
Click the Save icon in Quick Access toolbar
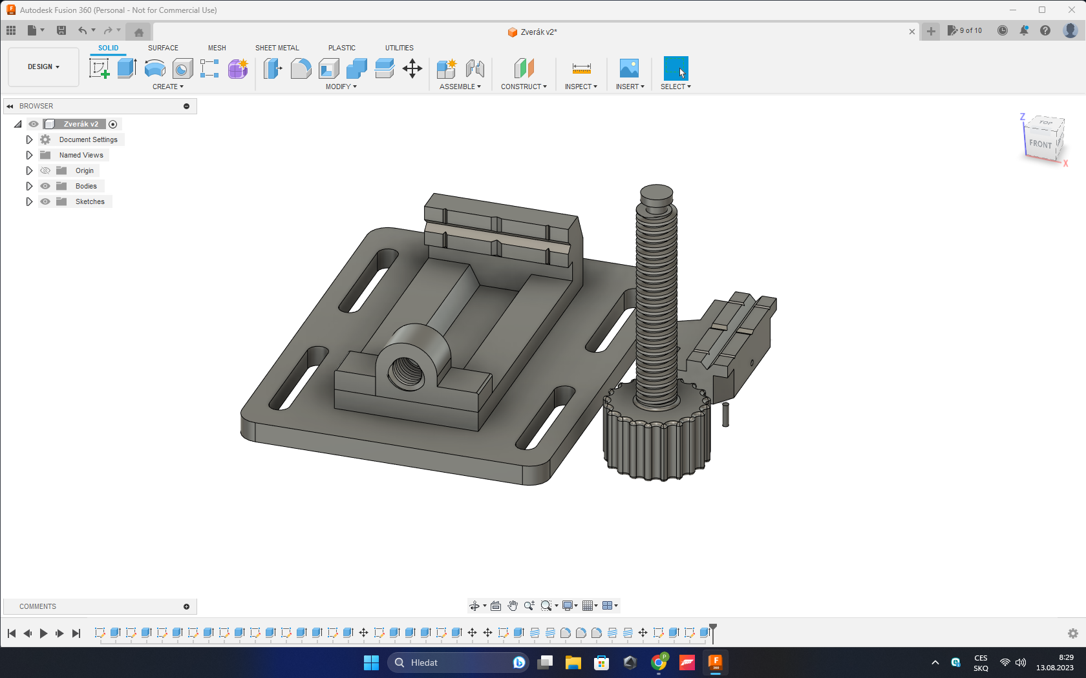(61, 30)
